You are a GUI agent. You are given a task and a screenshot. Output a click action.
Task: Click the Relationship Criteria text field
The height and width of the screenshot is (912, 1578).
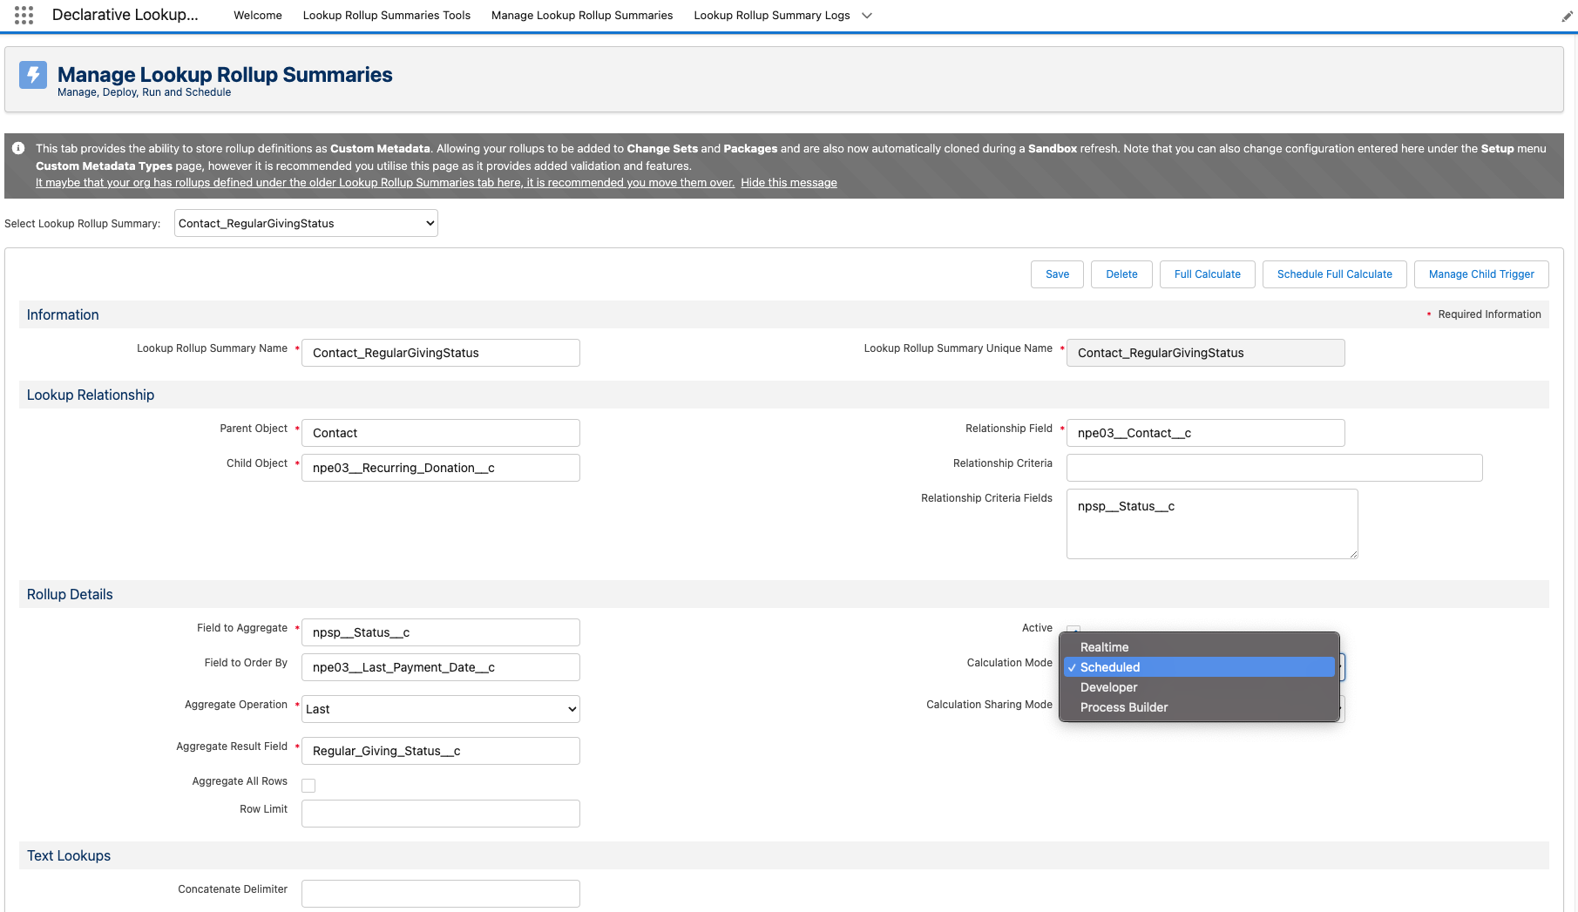point(1273,468)
